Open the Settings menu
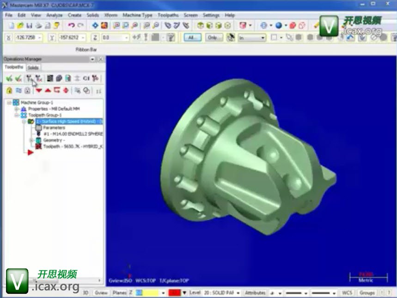This screenshot has height=298, width=397. click(x=211, y=15)
